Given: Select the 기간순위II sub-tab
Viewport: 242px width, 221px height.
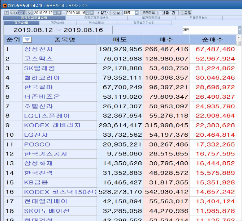Looking at the screenshot, I should click(x=58, y=23).
